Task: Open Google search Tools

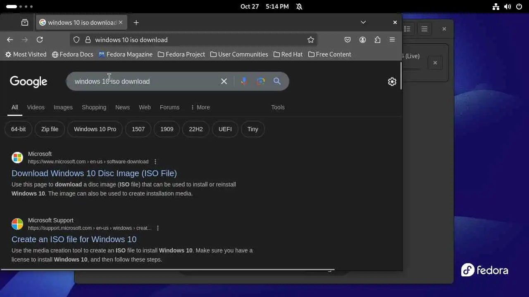Action: click(278, 107)
